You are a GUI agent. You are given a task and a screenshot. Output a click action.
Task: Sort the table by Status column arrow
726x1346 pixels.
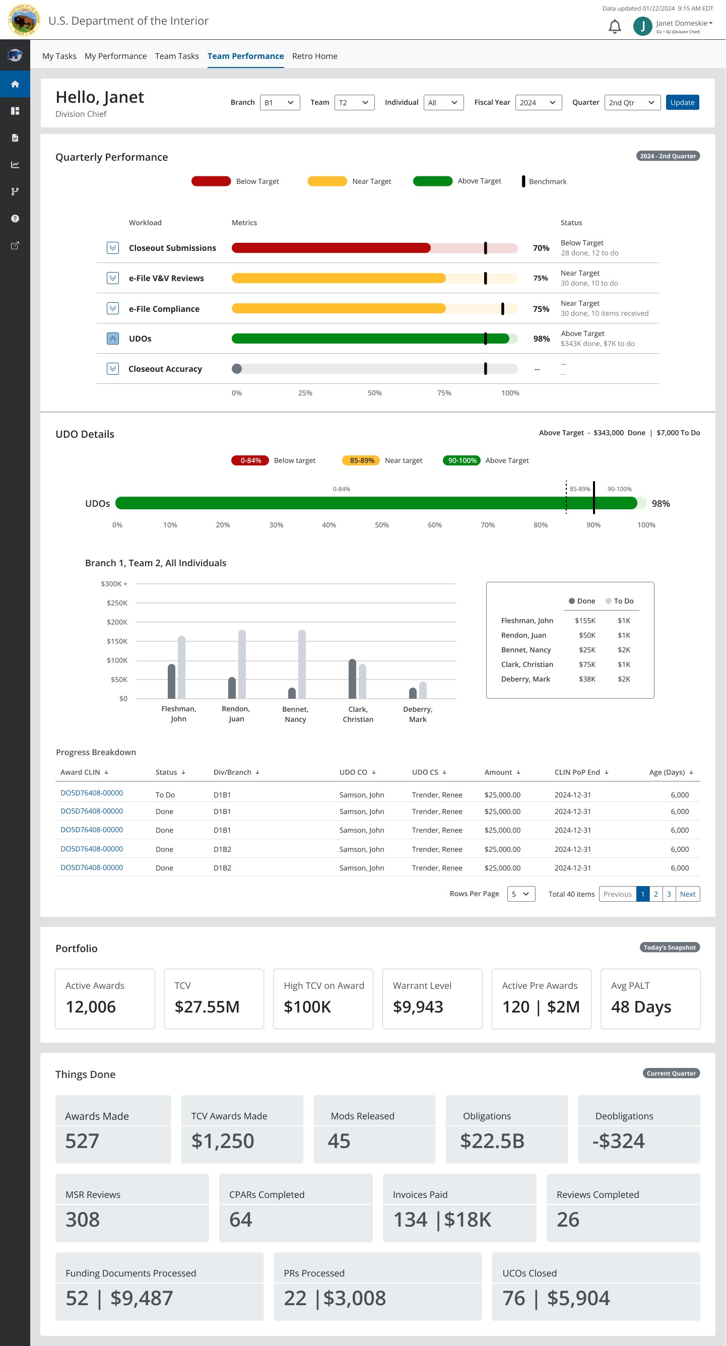183,772
